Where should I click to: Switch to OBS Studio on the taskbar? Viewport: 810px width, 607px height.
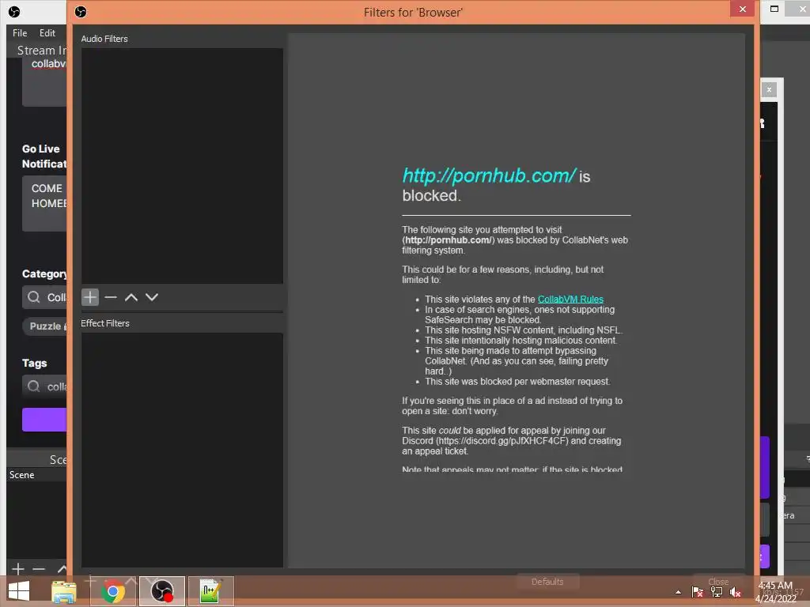[161, 591]
